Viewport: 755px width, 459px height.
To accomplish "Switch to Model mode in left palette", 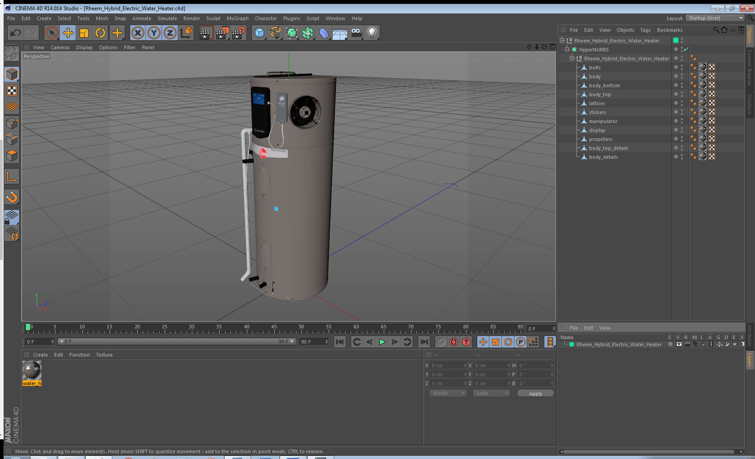I will 12,74.
